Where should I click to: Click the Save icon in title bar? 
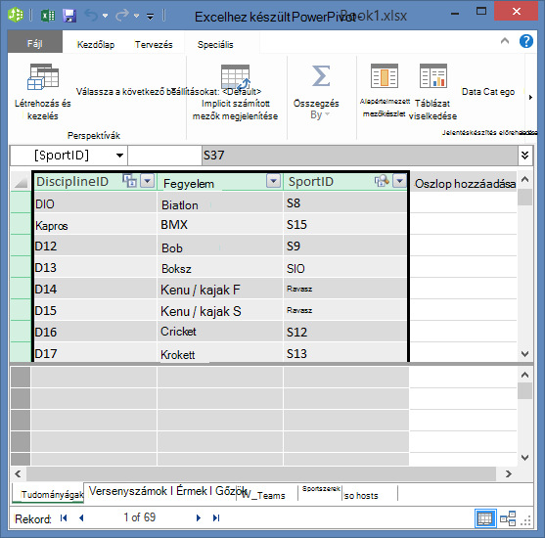click(69, 16)
